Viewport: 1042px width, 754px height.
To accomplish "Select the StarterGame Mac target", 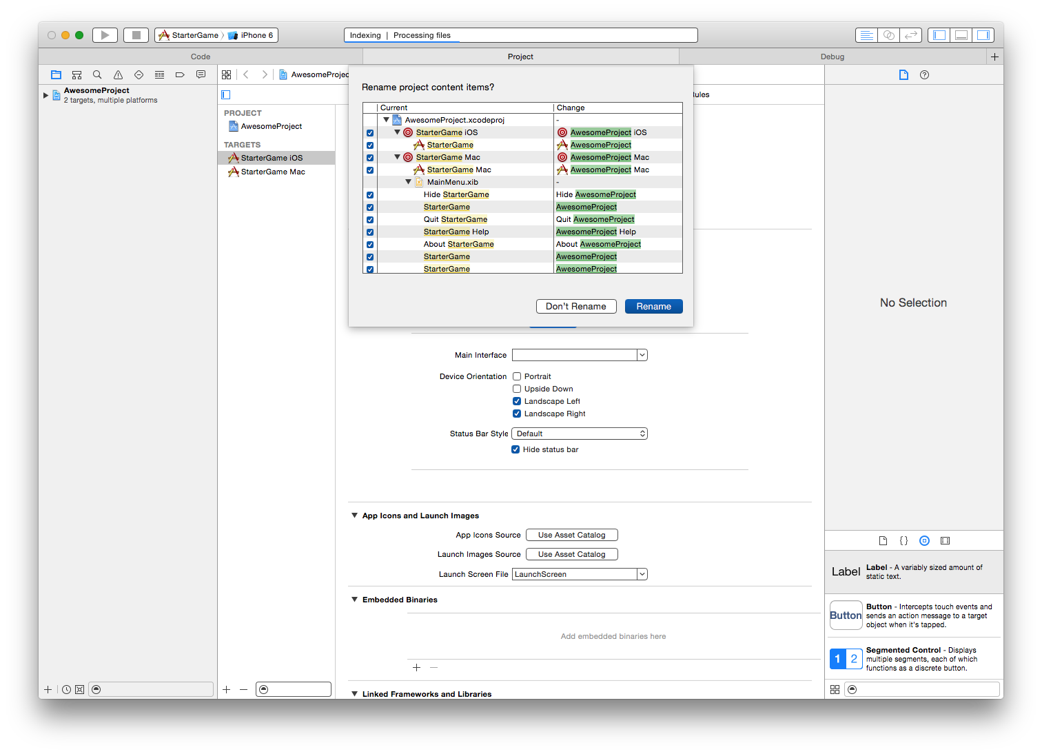I will 276,172.
